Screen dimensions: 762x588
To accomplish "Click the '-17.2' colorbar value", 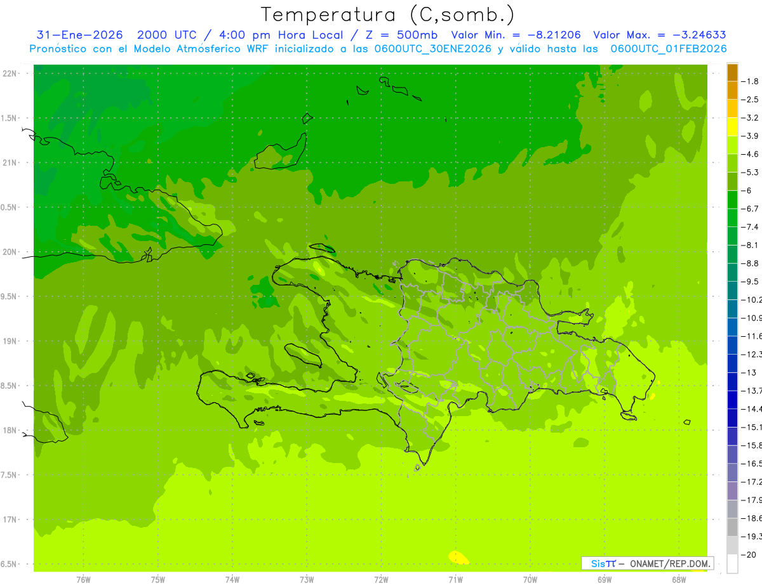I will [x=751, y=482].
